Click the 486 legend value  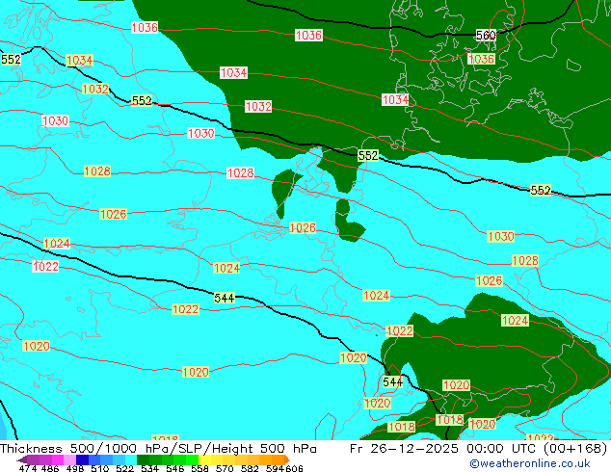[x=50, y=468]
